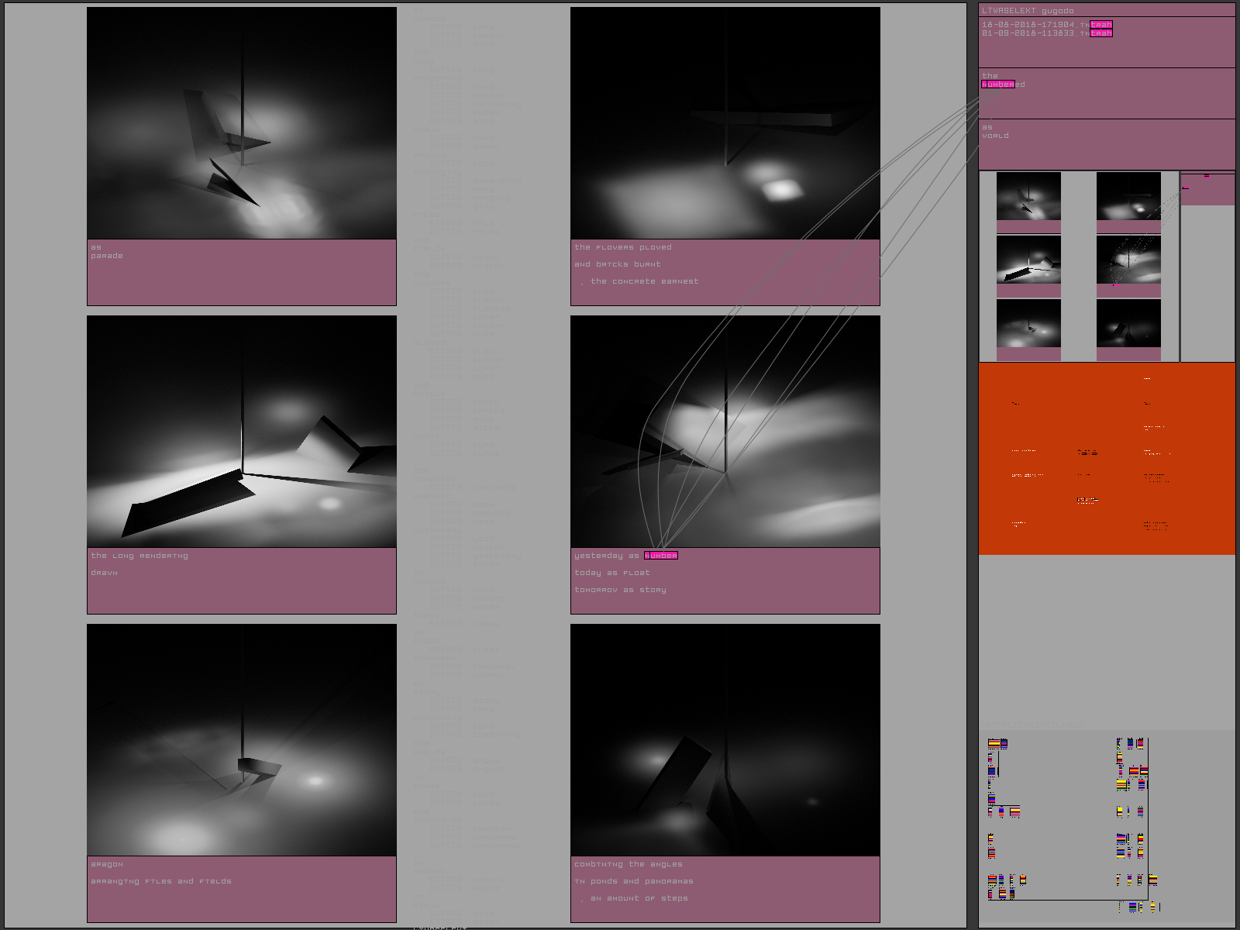Click the "the long rendering drawn" caption box
Screen dimensions: 1240x930
click(x=242, y=581)
